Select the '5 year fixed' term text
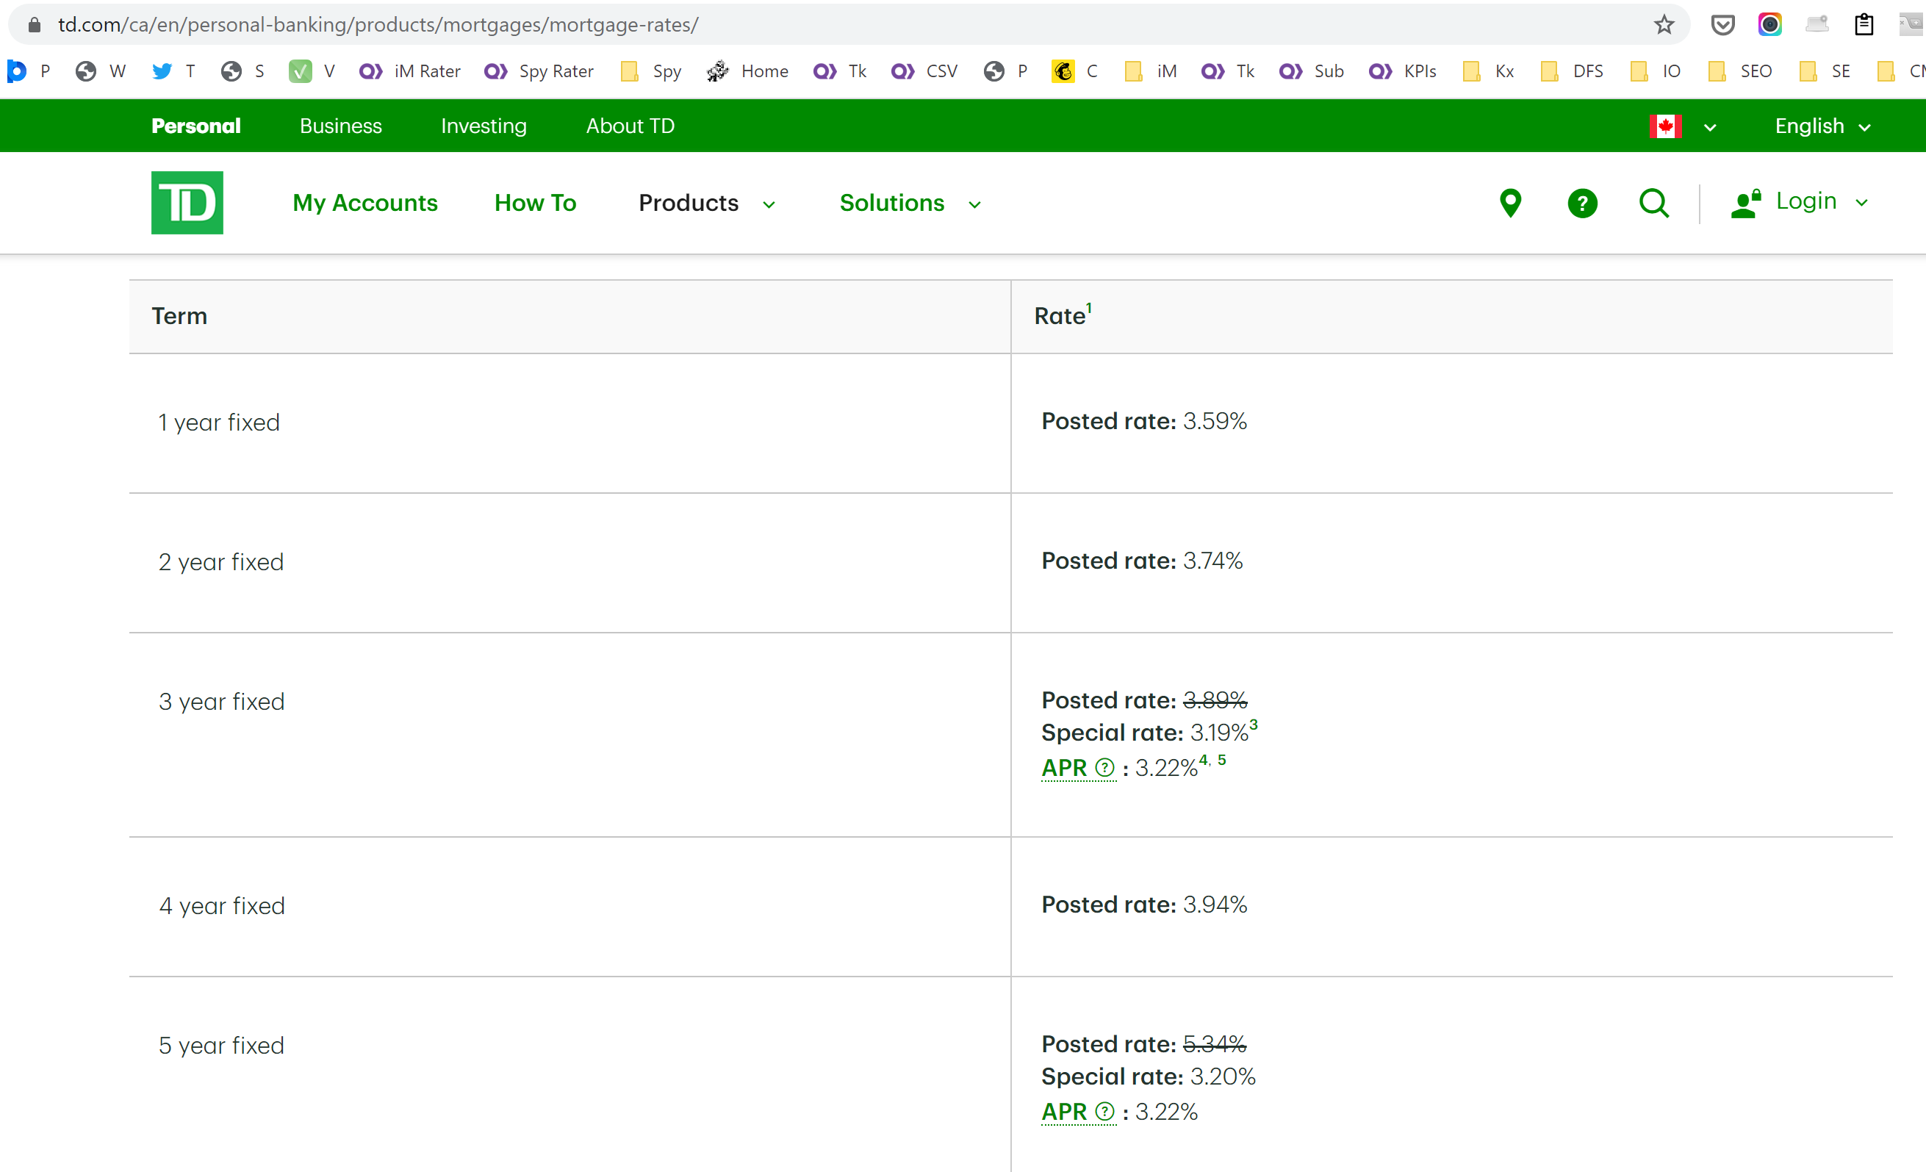The width and height of the screenshot is (1926, 1172). pos(221,1046)
